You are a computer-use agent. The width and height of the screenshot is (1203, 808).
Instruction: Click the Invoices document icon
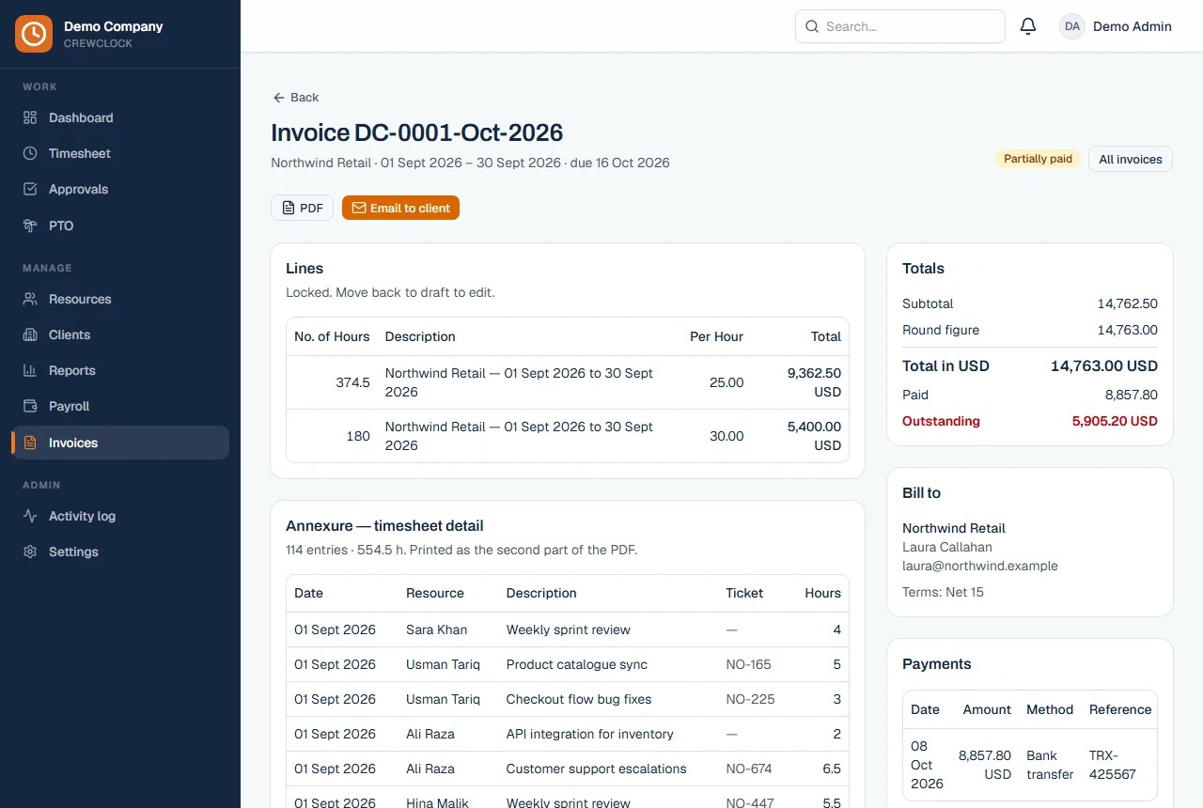point(30,443)
